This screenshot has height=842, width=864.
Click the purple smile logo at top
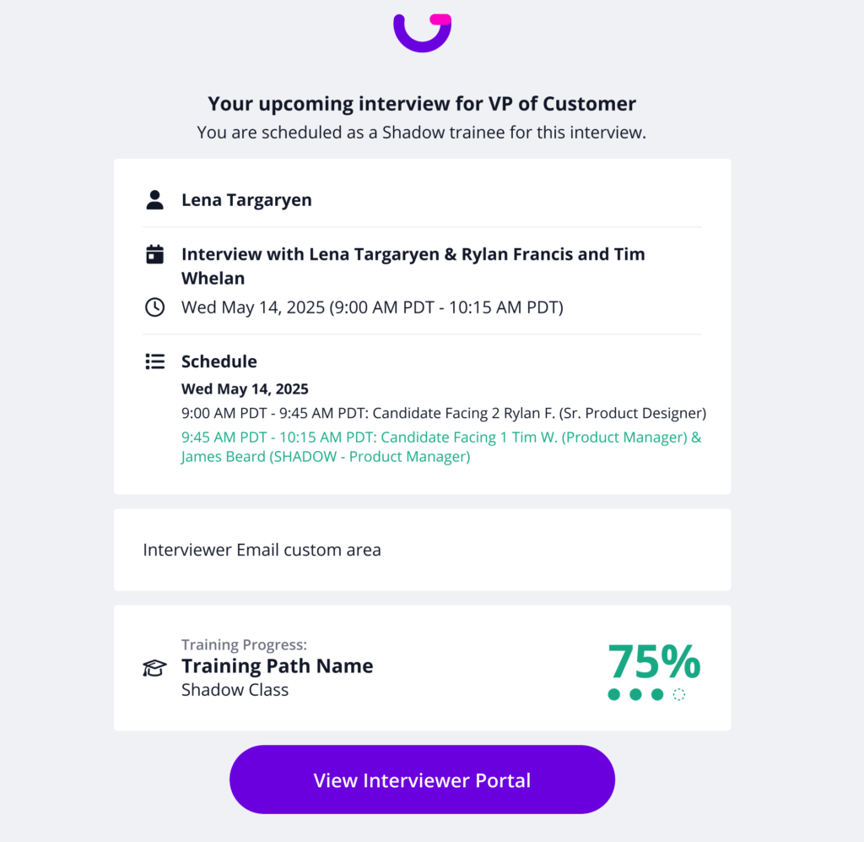pyautogui.click(x=422, y=33)
